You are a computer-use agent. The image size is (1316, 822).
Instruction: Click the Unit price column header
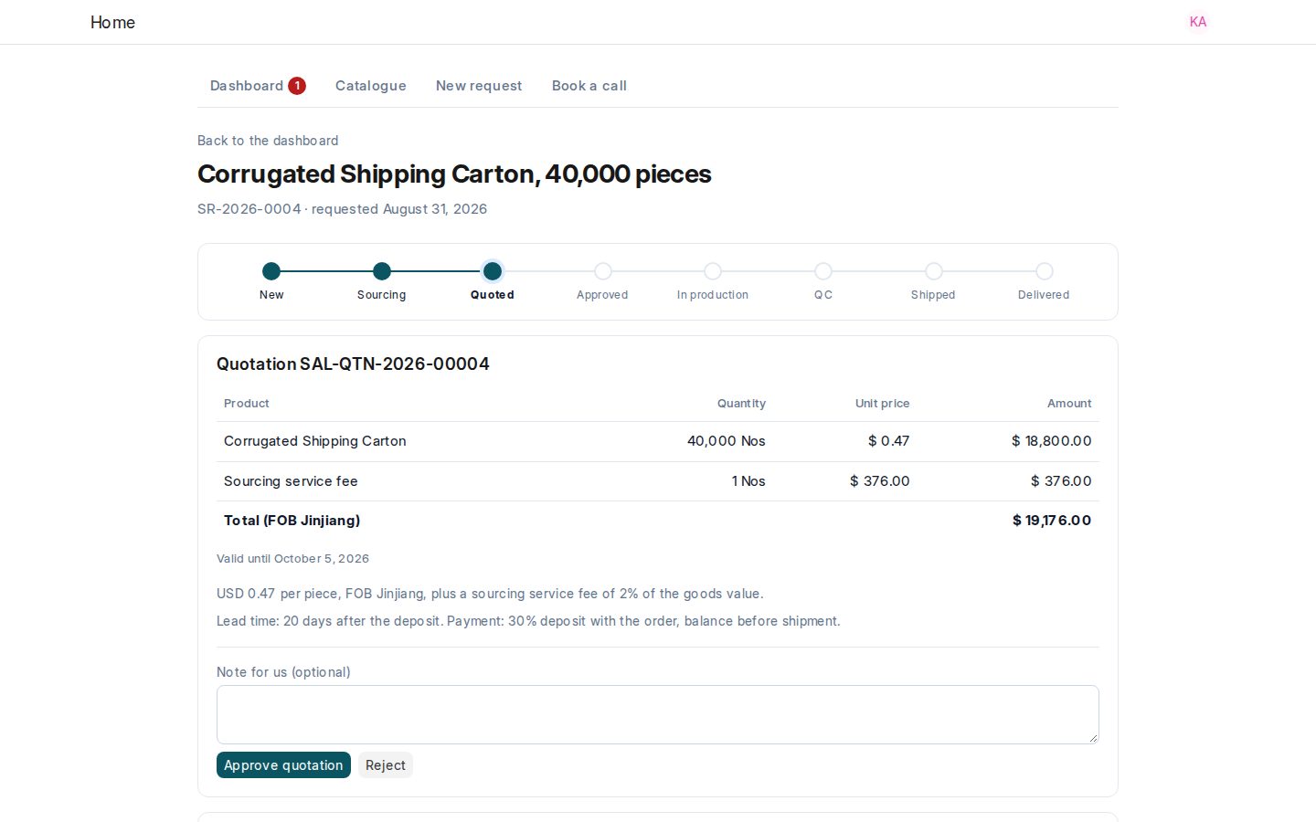[883, 404]
